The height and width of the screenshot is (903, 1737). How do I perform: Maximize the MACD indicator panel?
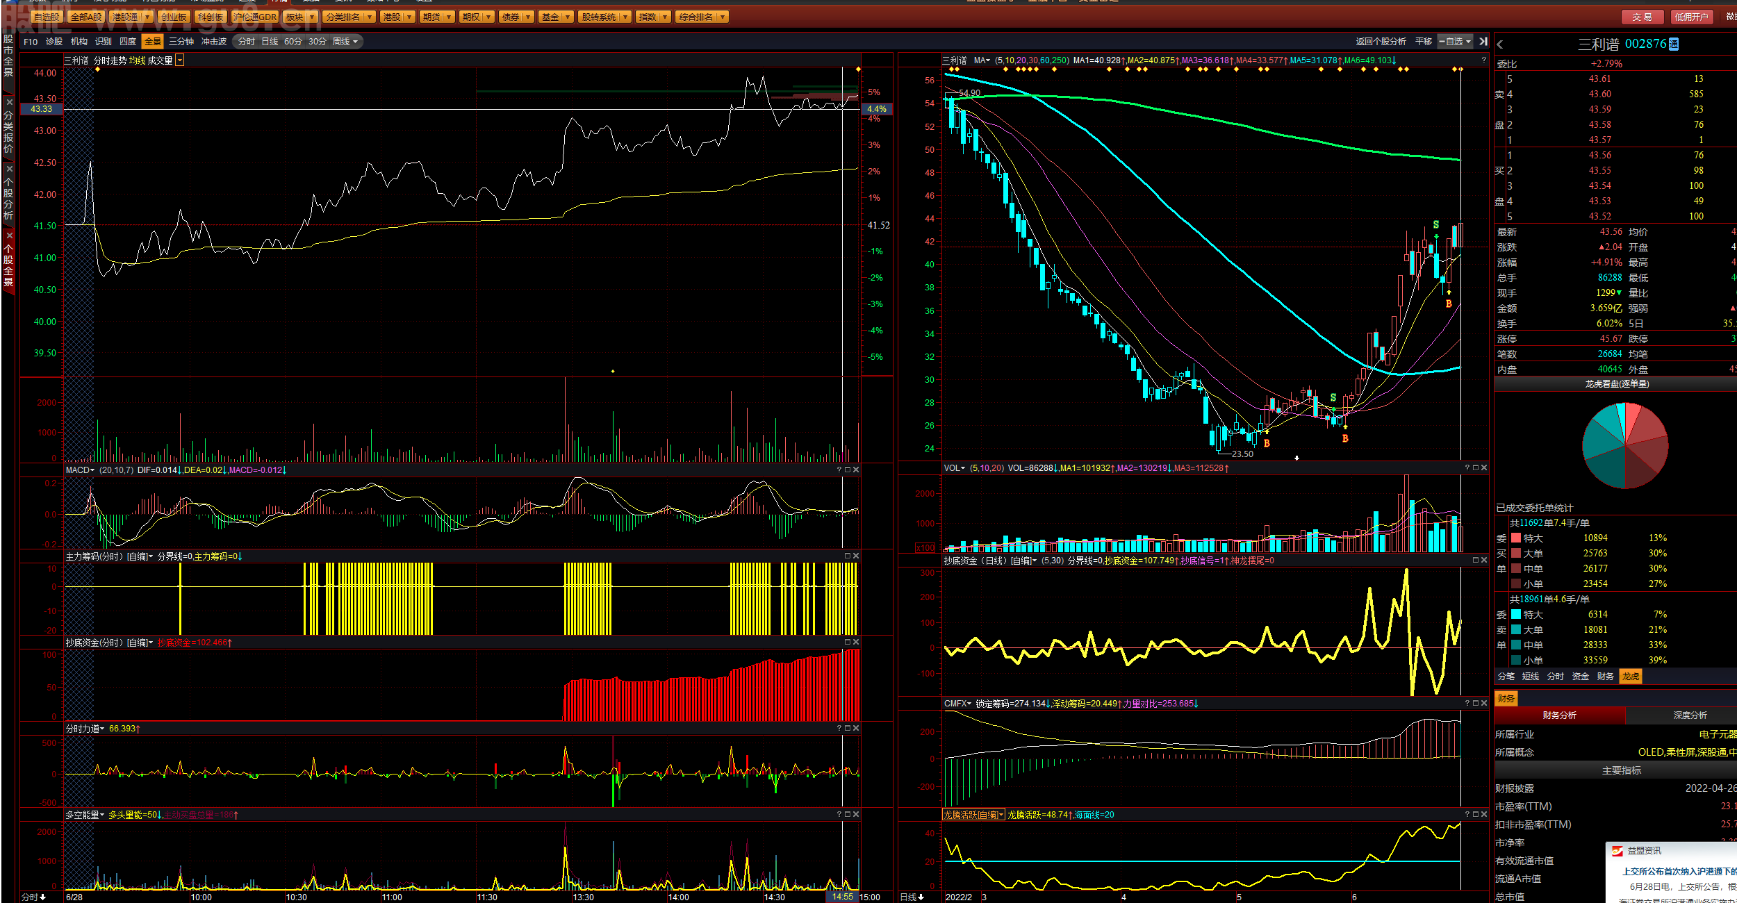coord(848,470)
